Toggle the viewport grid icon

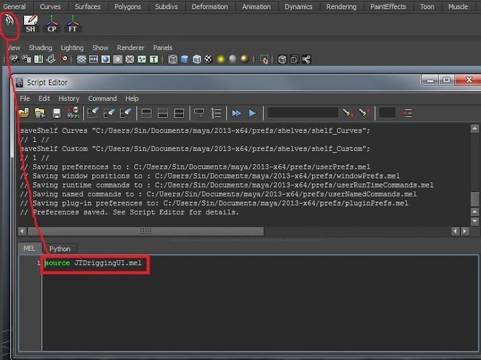coord(82,60)
